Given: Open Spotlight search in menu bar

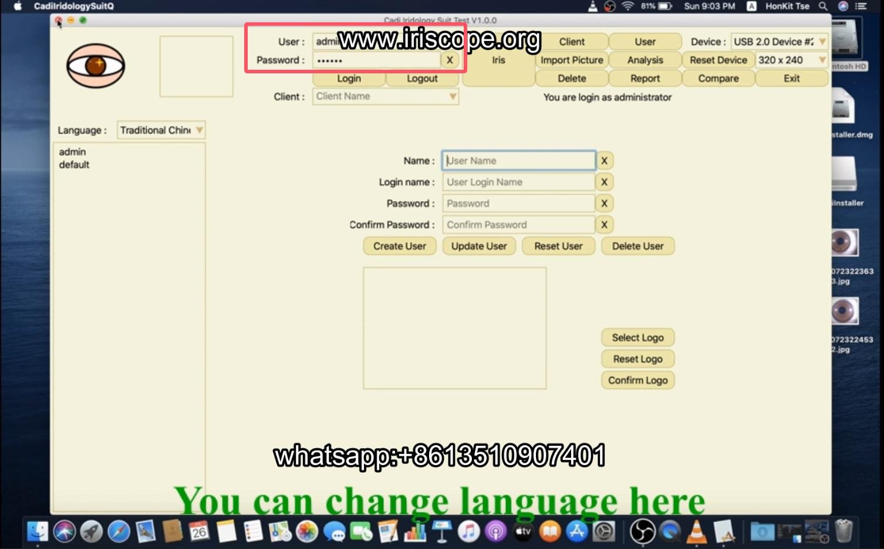Looking at the screenshot, I should 823,6.
